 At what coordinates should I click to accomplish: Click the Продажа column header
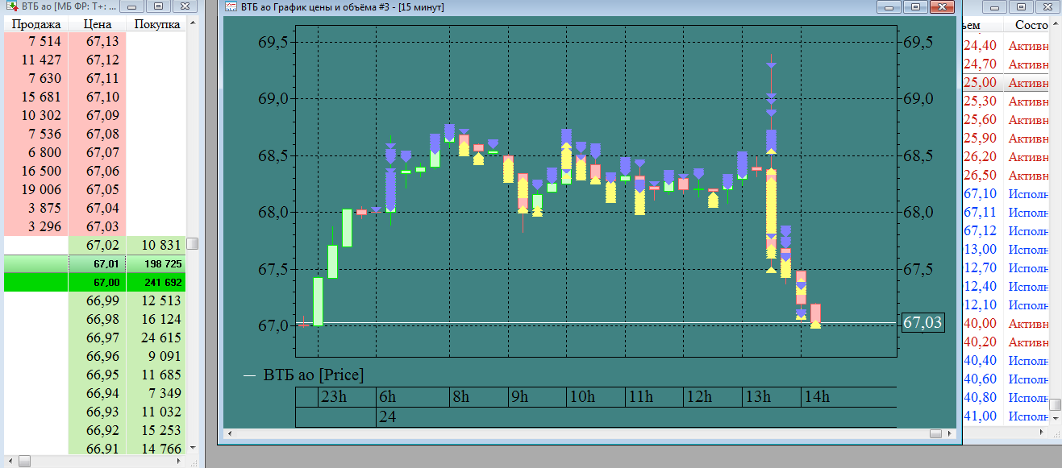tap(36, 25)
